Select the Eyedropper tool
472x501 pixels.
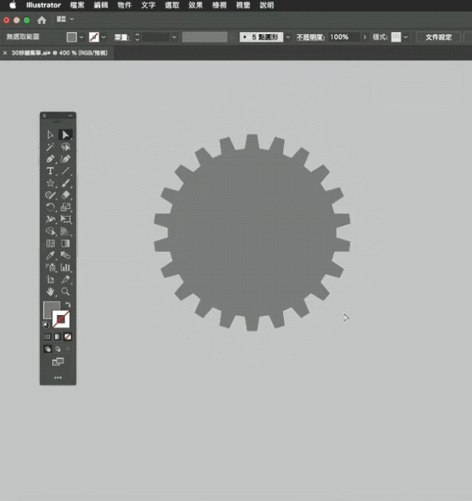50,256
